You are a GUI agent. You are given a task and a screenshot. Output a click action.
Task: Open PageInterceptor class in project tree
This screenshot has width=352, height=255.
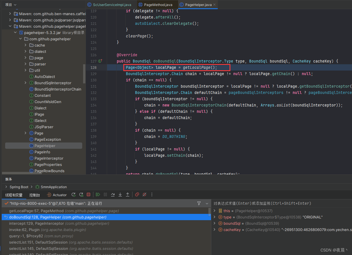click(x=46, y=158)
